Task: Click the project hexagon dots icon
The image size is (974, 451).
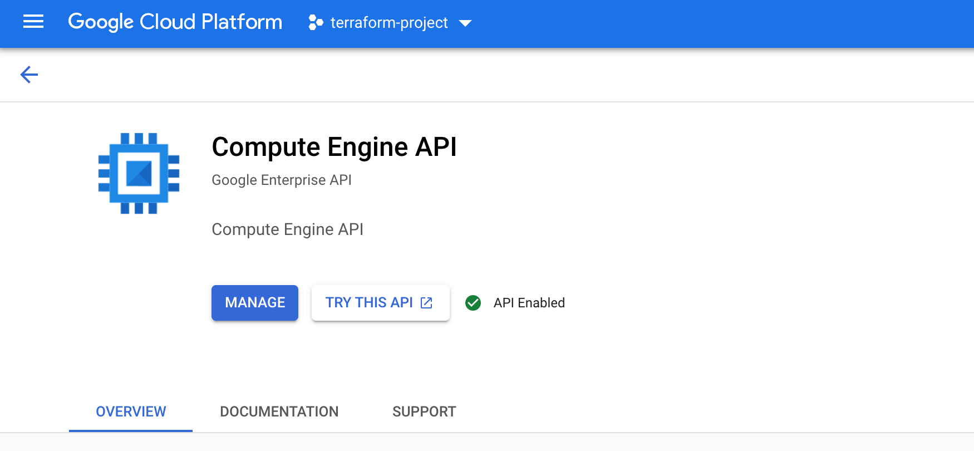Action: pyautogui.click(x=316, y=22)
